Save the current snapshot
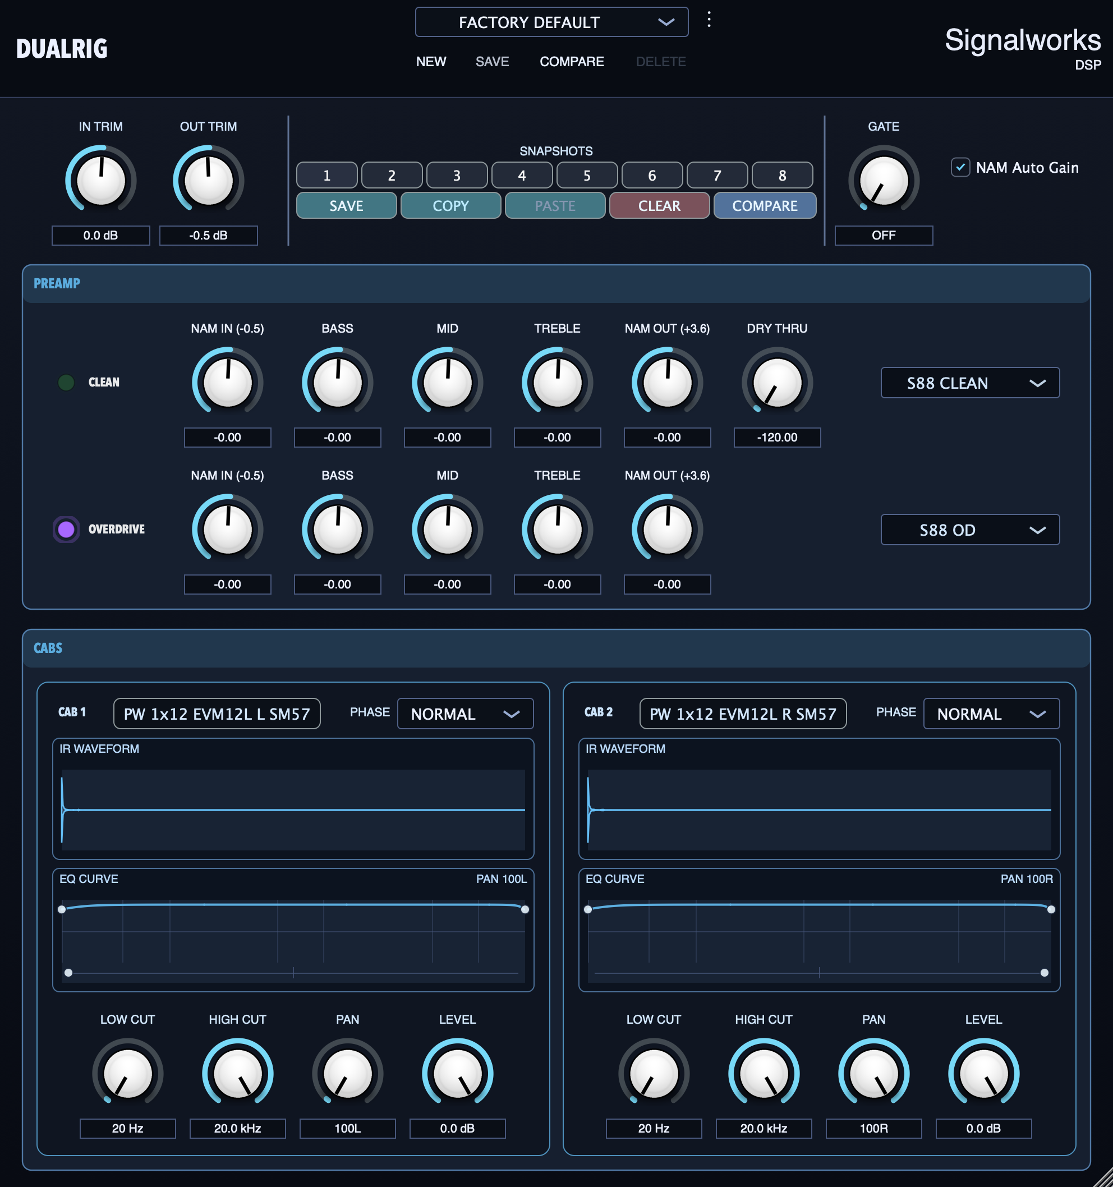The width and height of the screenshot is (1113, 1187). click(x=346, y=205)
